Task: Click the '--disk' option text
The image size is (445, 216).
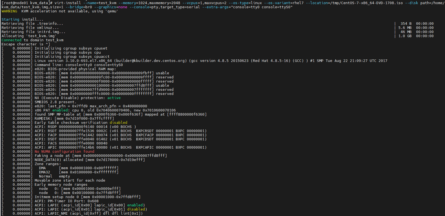Action: [411, 3]
